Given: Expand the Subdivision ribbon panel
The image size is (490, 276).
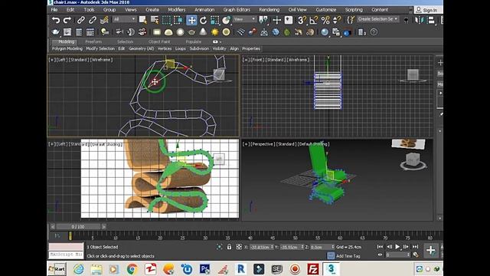Looking at the screenshot, I should (x=199, y=49).
